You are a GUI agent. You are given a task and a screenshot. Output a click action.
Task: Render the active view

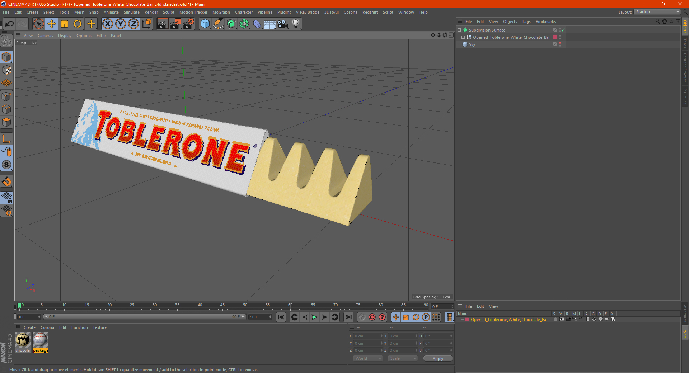point(162,24)
